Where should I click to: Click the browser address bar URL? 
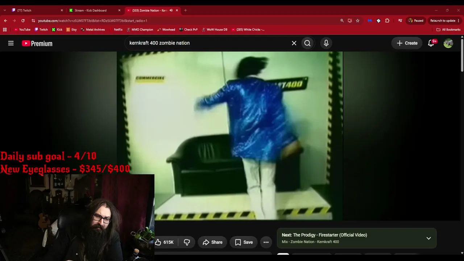point(92,21)
